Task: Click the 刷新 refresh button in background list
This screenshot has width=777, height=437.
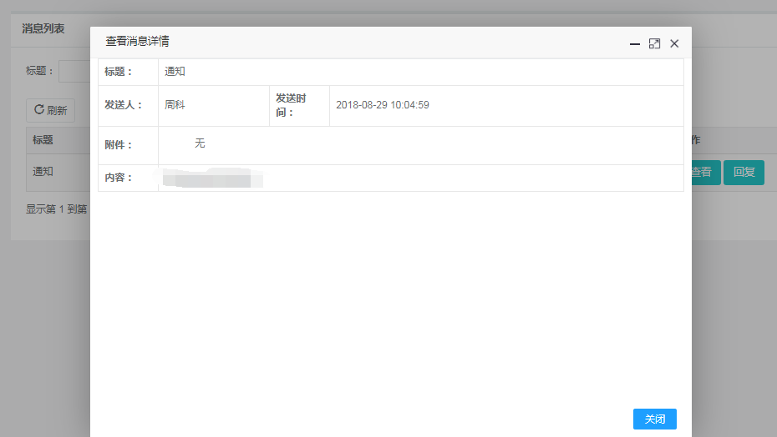Action: (x=50, y=110)
